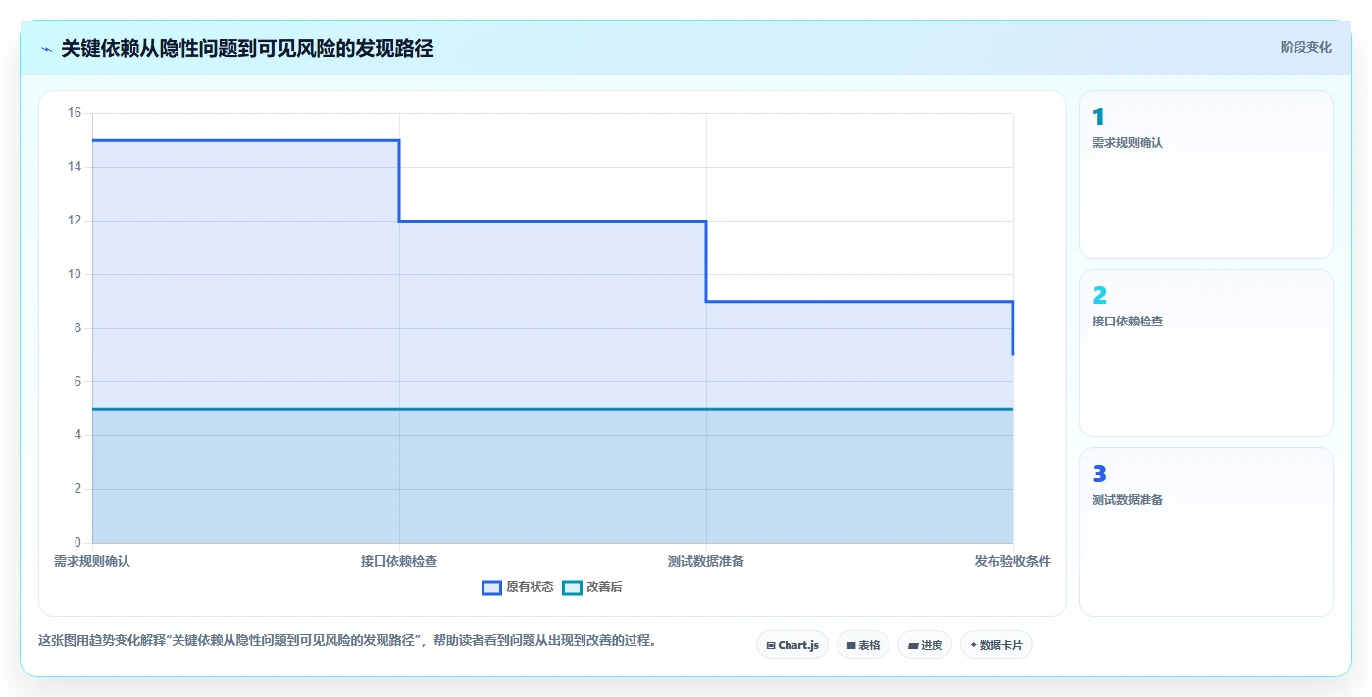Click the 数据卡片 tag

click(996, 645)
